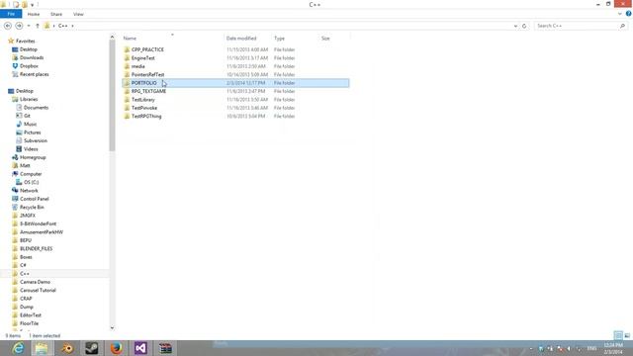Go up one folder level
The image size is (633, 356).
point(38,26)
